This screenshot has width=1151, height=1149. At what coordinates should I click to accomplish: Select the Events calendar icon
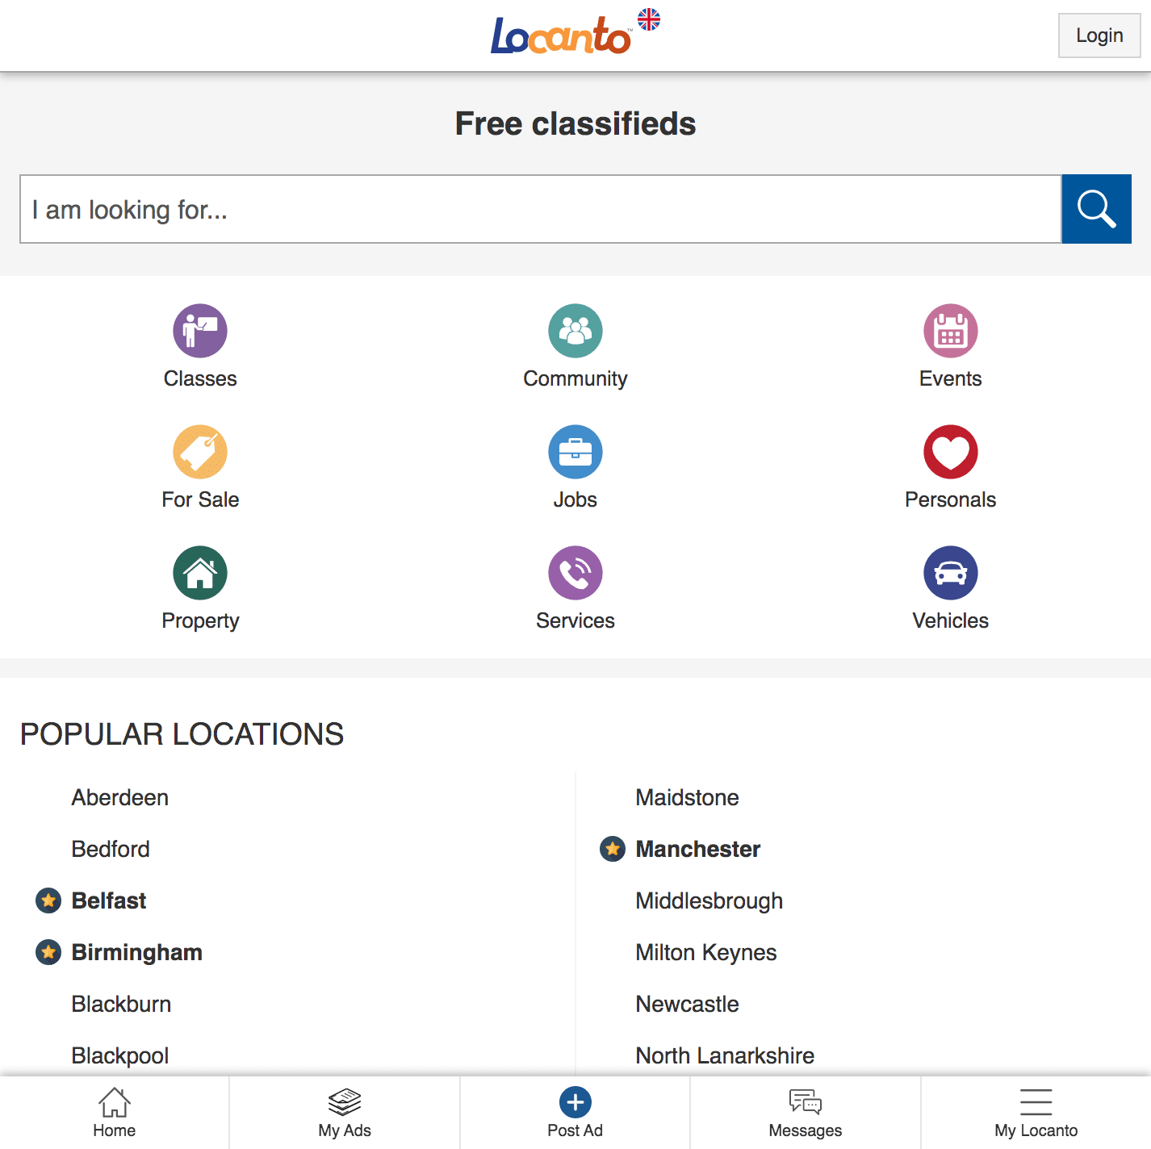pyautogui.click(x=951, y=331)
